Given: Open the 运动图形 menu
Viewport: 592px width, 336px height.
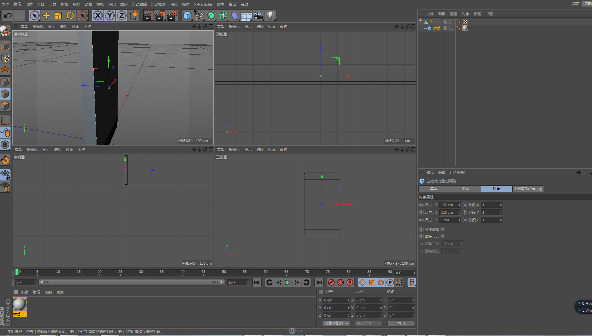Looking at the screenshot, I should [158, 4].
